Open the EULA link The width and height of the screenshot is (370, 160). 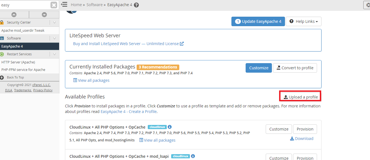9,90
